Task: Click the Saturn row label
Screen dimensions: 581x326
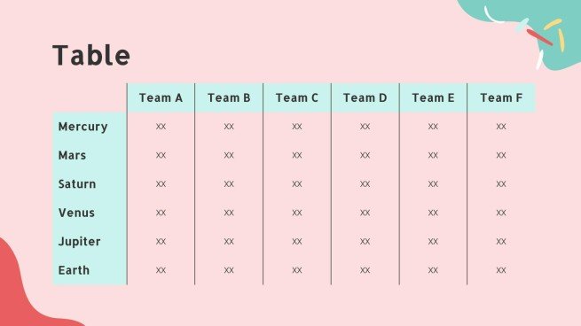Action: tap(77, 184)
